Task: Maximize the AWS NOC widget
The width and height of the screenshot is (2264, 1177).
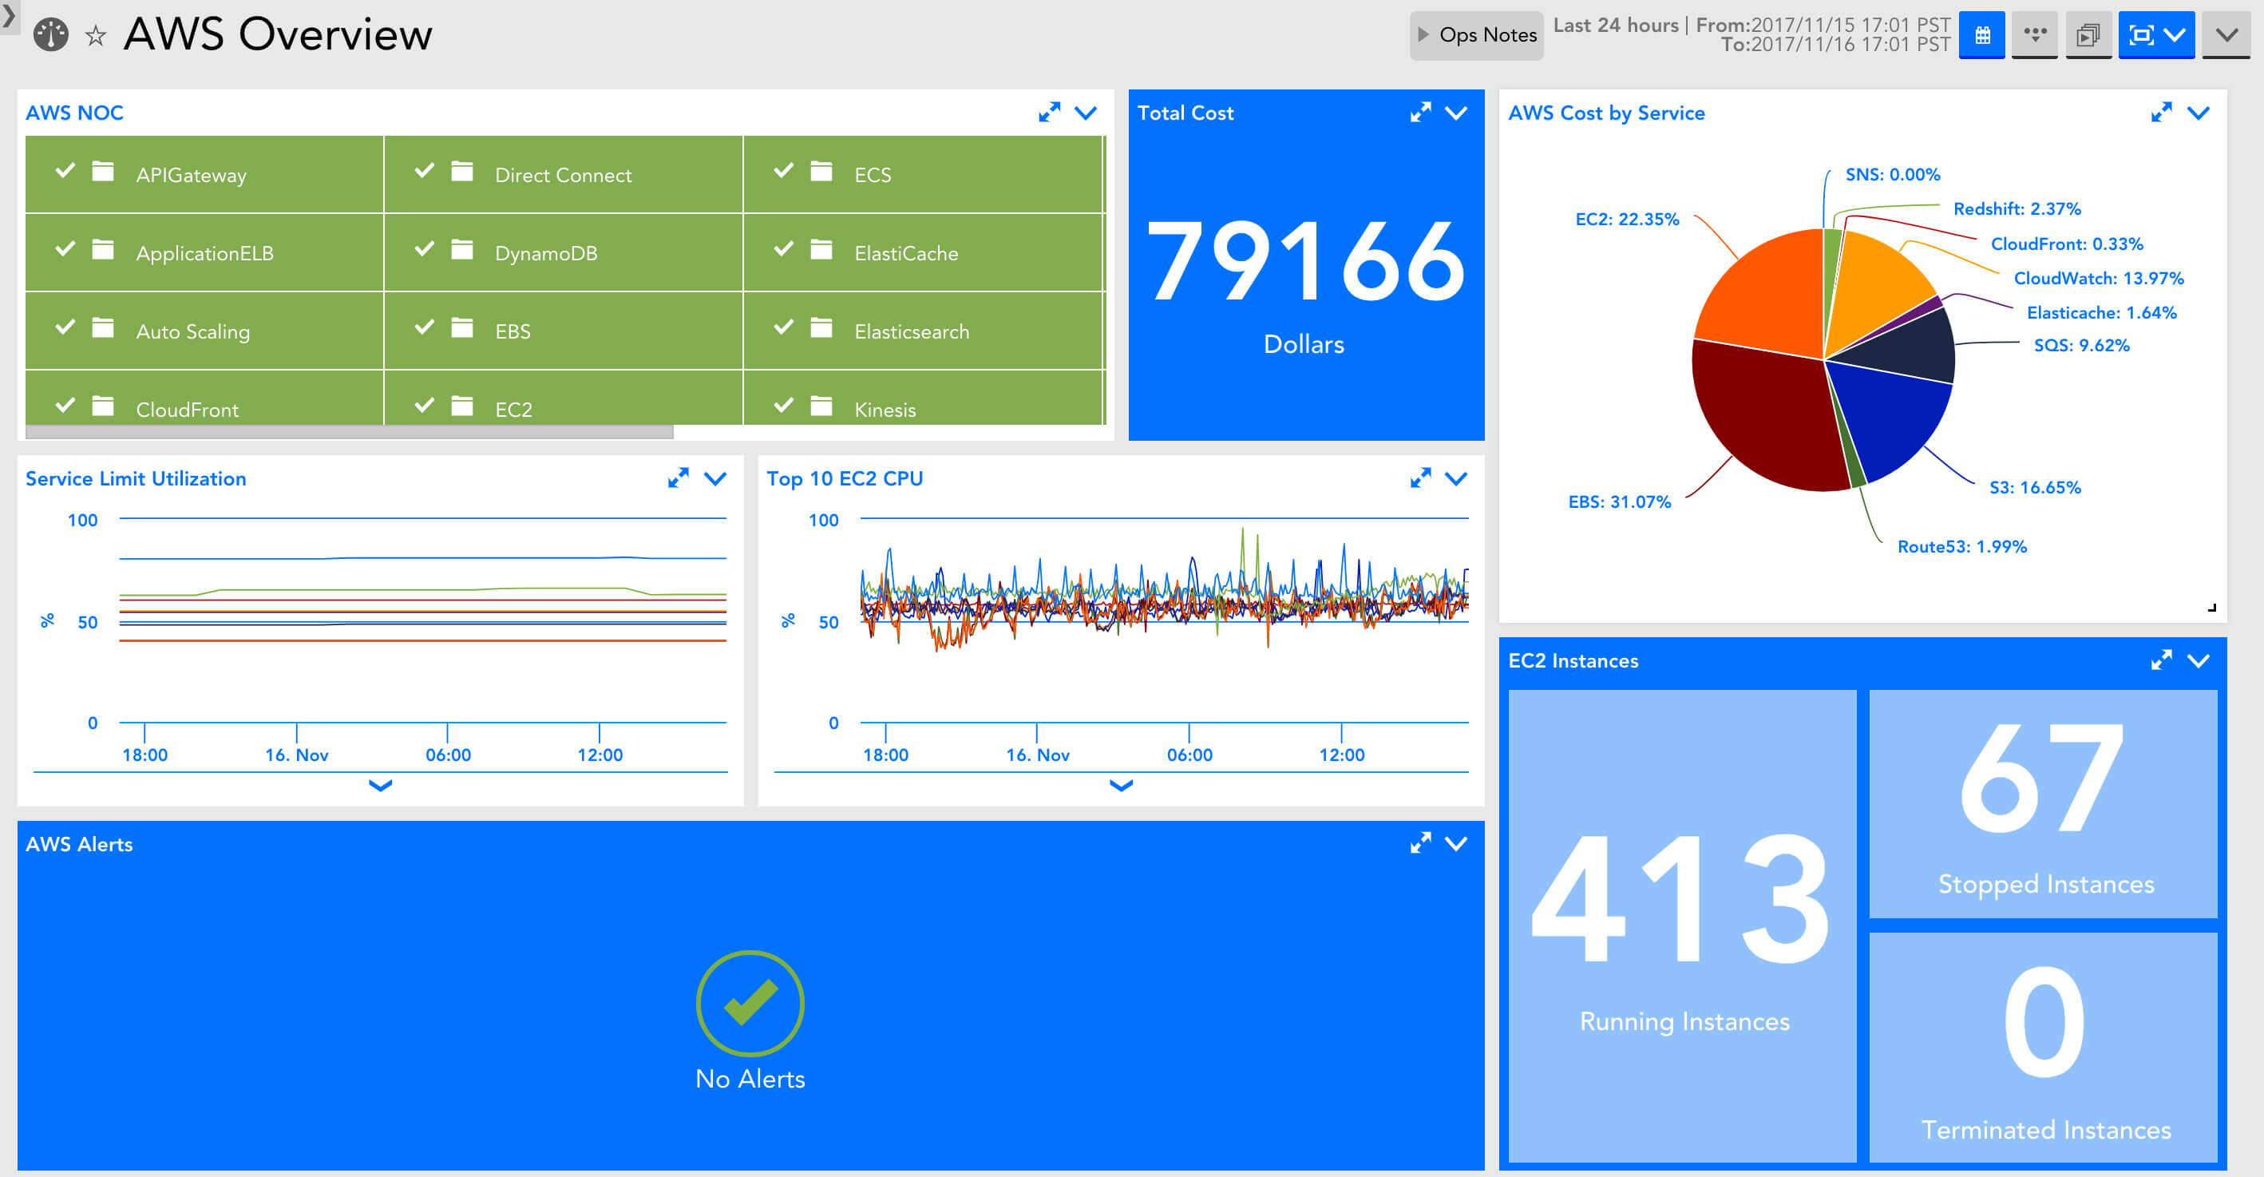Action: click(1050, 113)
